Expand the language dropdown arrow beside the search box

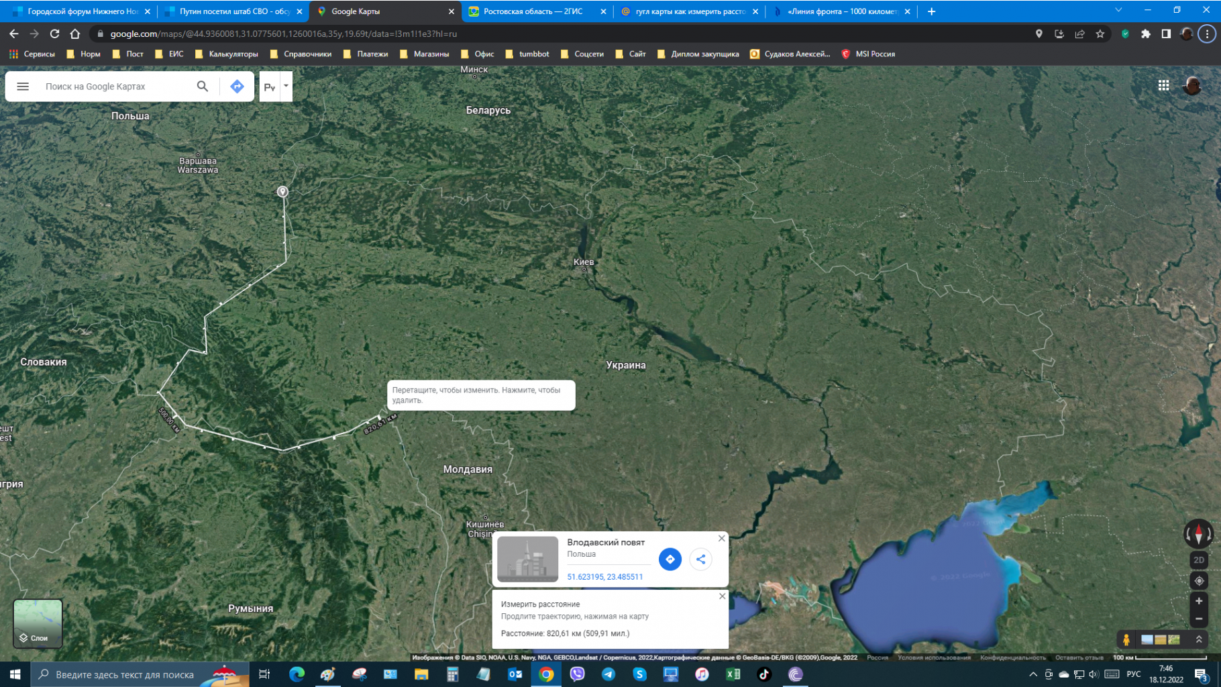286,86
